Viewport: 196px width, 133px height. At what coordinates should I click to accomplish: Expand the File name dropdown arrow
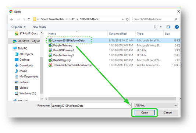(x=130, y=106)
